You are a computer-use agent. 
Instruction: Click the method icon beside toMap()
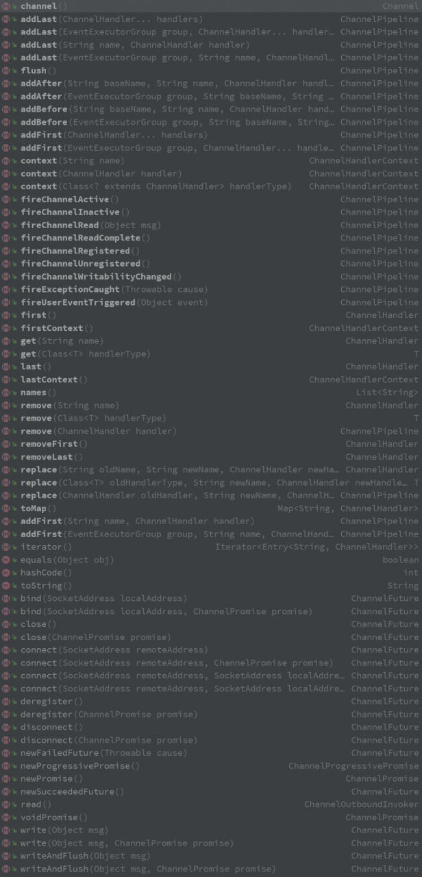6,508
